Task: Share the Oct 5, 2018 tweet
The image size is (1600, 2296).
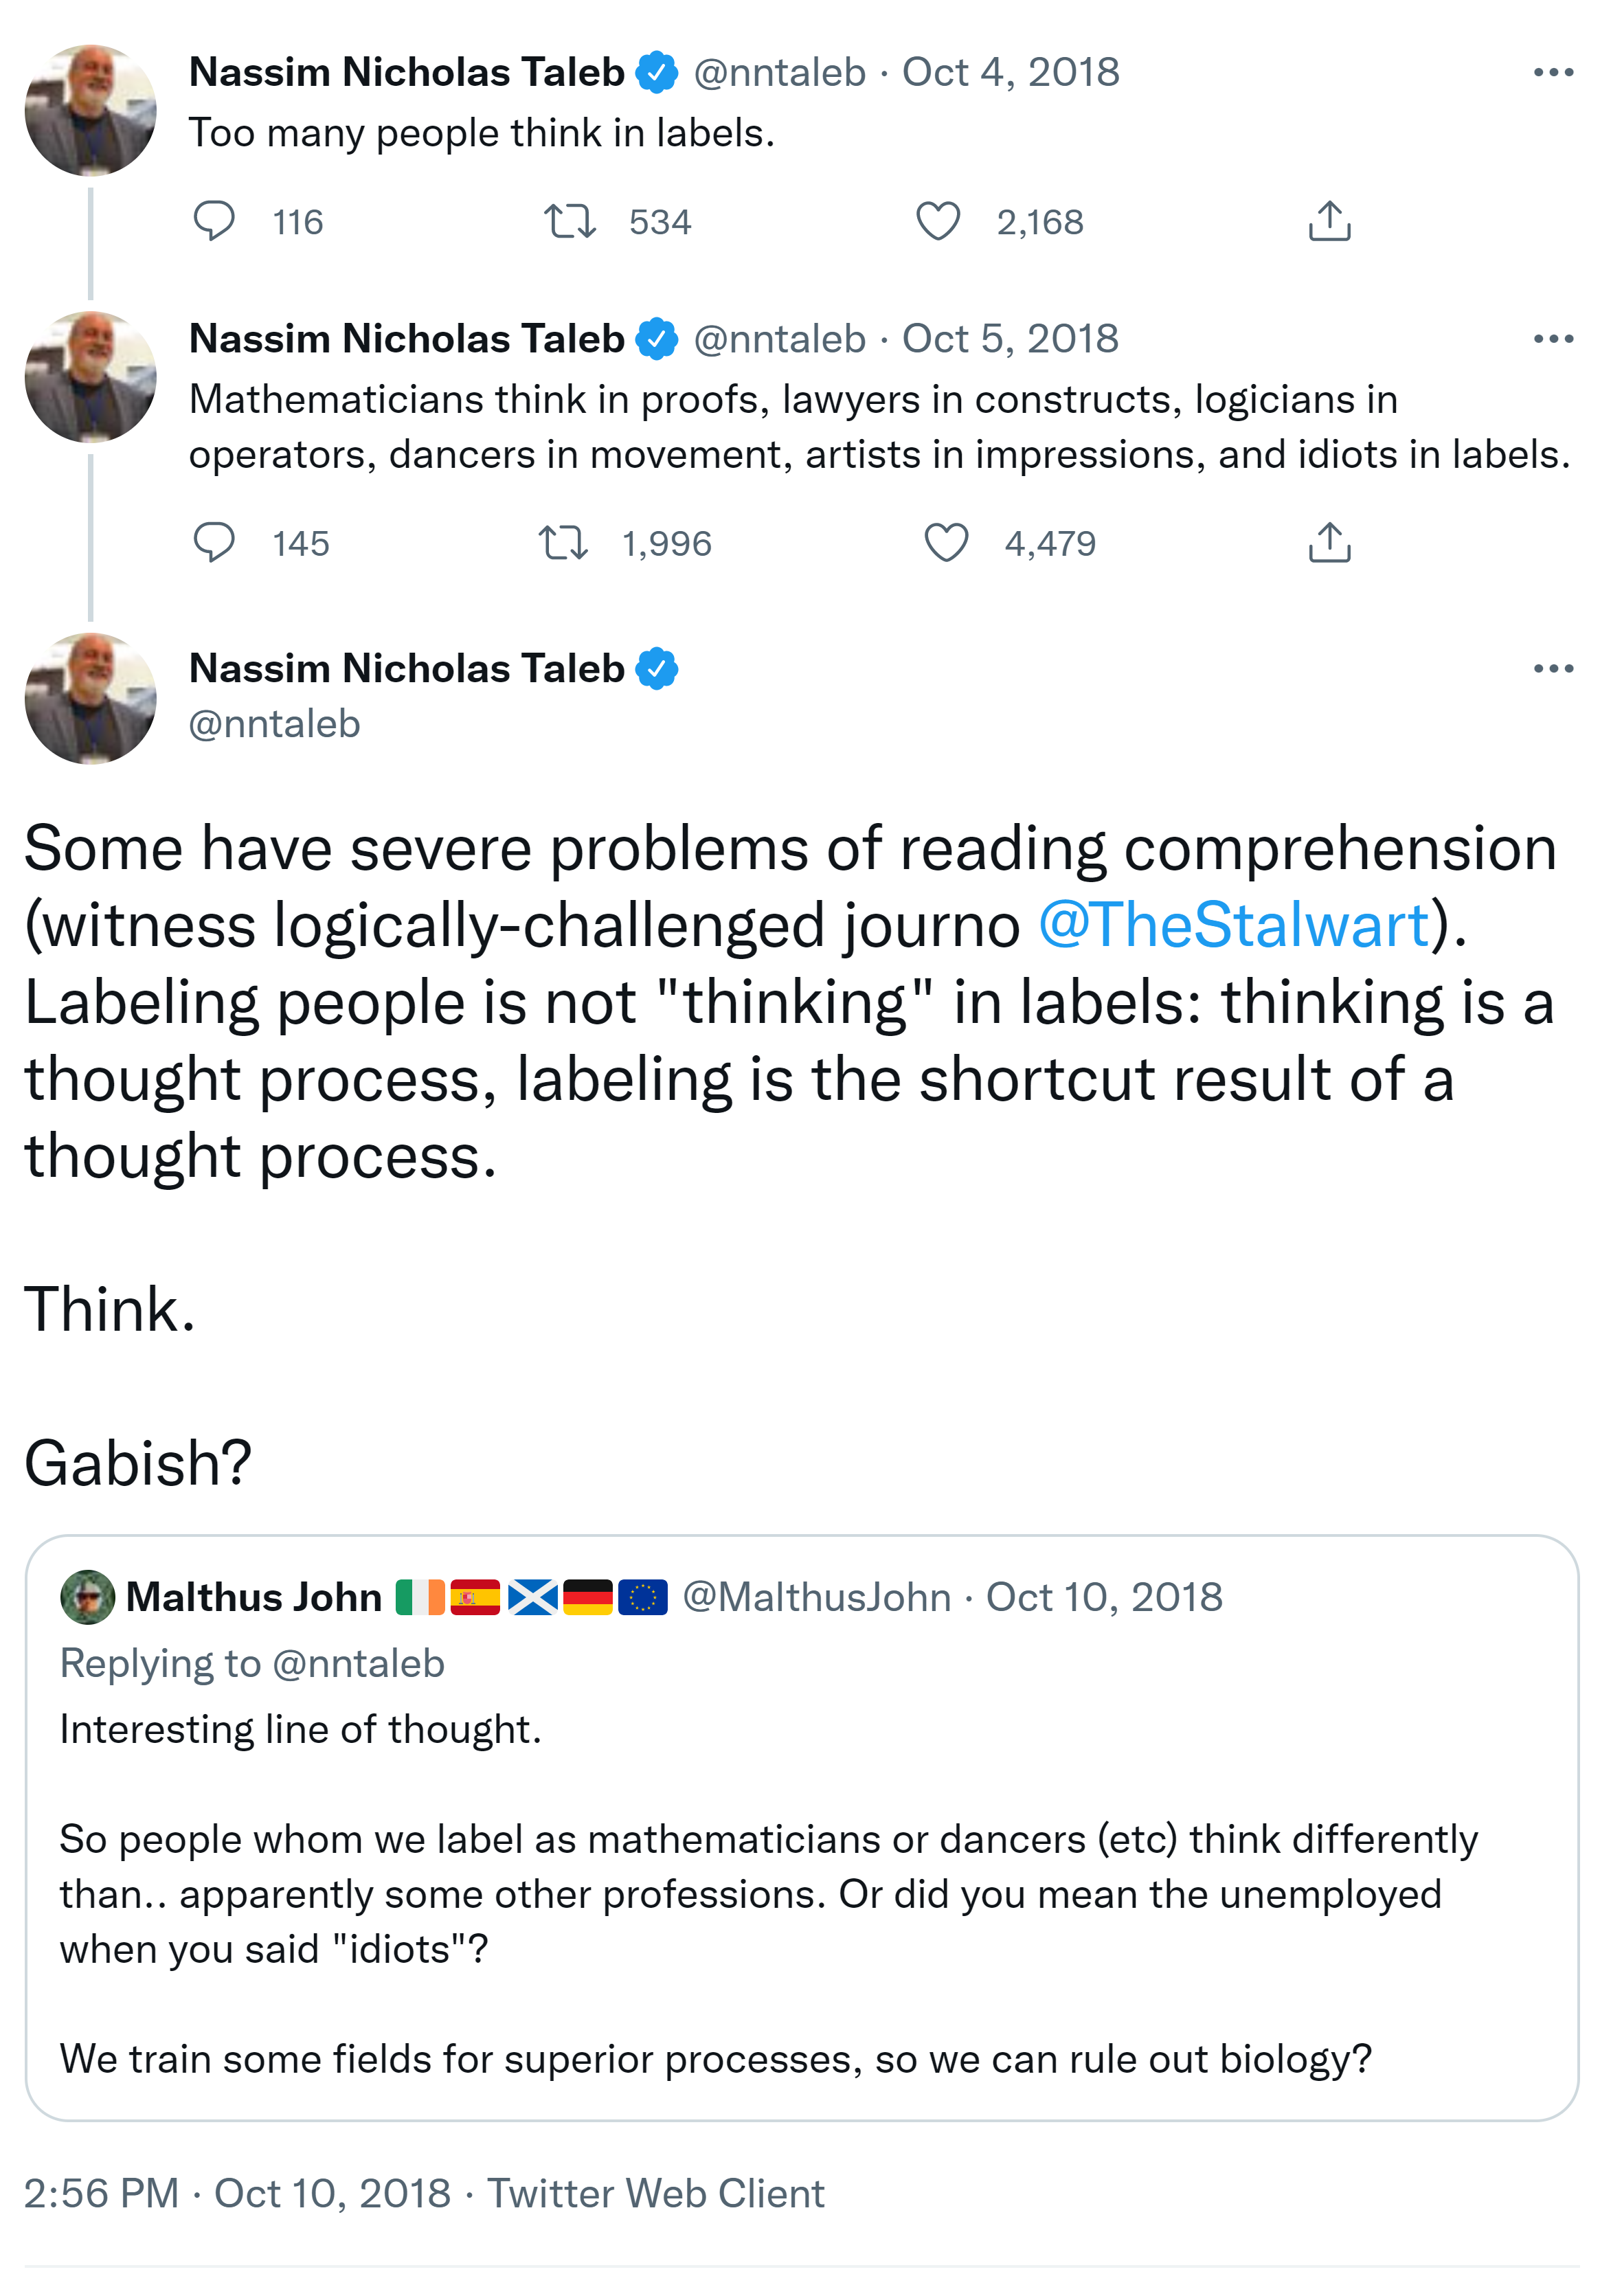Action: (x=1329, y=543)
